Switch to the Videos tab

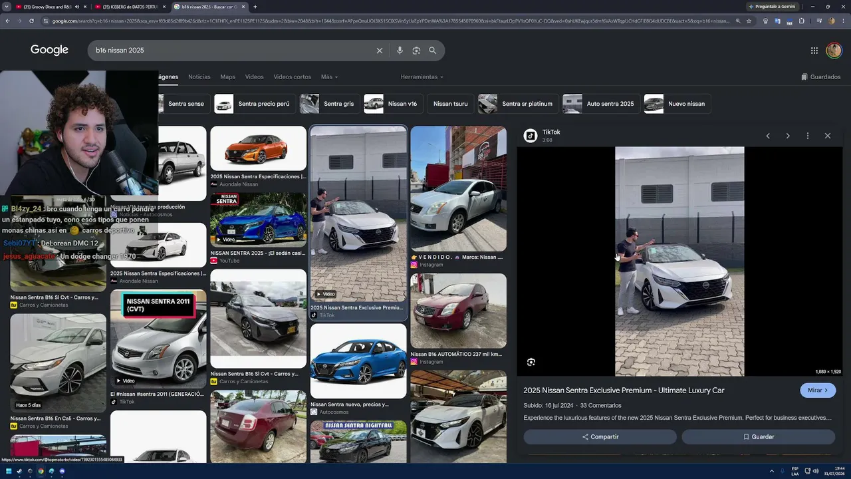click(x=255, y=77)
